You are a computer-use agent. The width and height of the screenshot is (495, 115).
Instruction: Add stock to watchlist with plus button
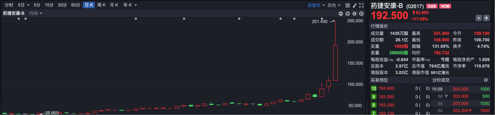pos(479,18)
